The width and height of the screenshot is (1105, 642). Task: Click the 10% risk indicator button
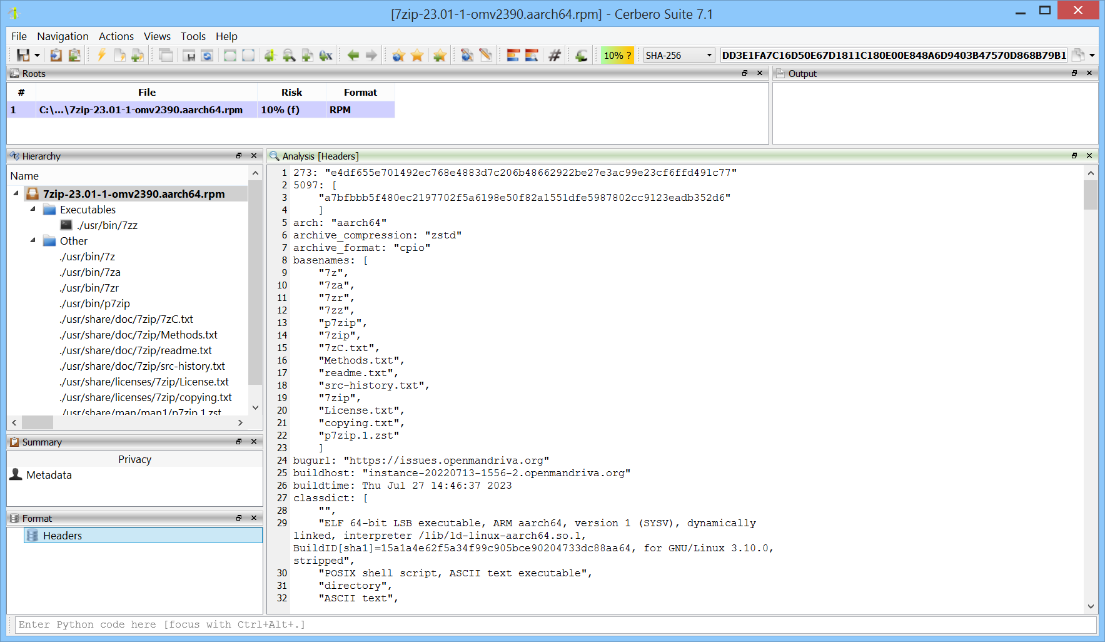click(617, 55)
